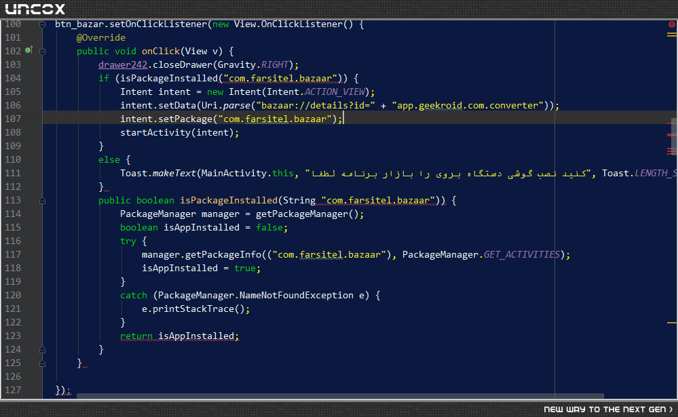Collapse the onClick method at line 102
The image size is (678, 417).
pyautogui.click(x=42, y=52)
